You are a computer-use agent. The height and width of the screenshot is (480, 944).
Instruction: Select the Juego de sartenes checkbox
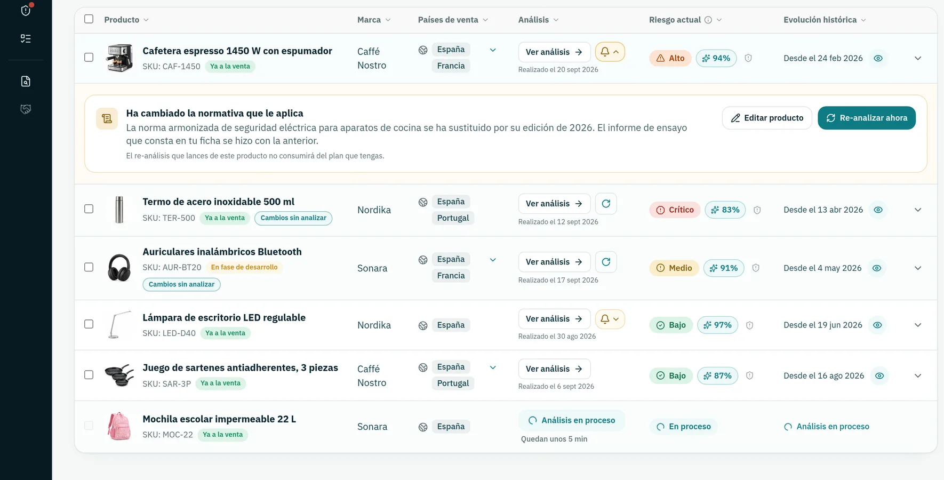(89, 375)
